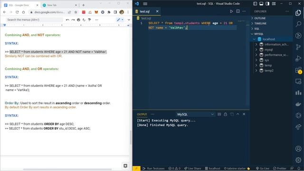This screenshot has height=171, width=304.
Task: Split the editor to the right
Action: (238, 11)
